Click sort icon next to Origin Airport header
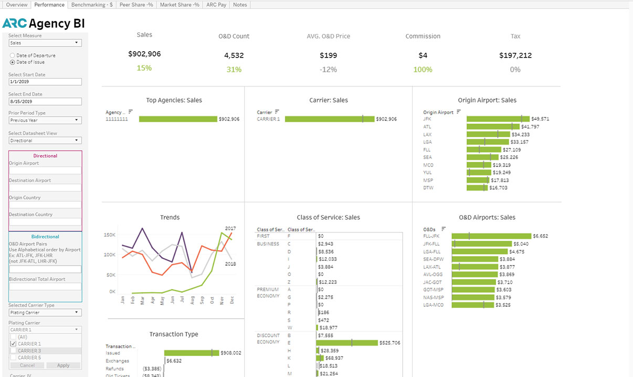This screenshot has height=377, width=633. pos(459,112)
